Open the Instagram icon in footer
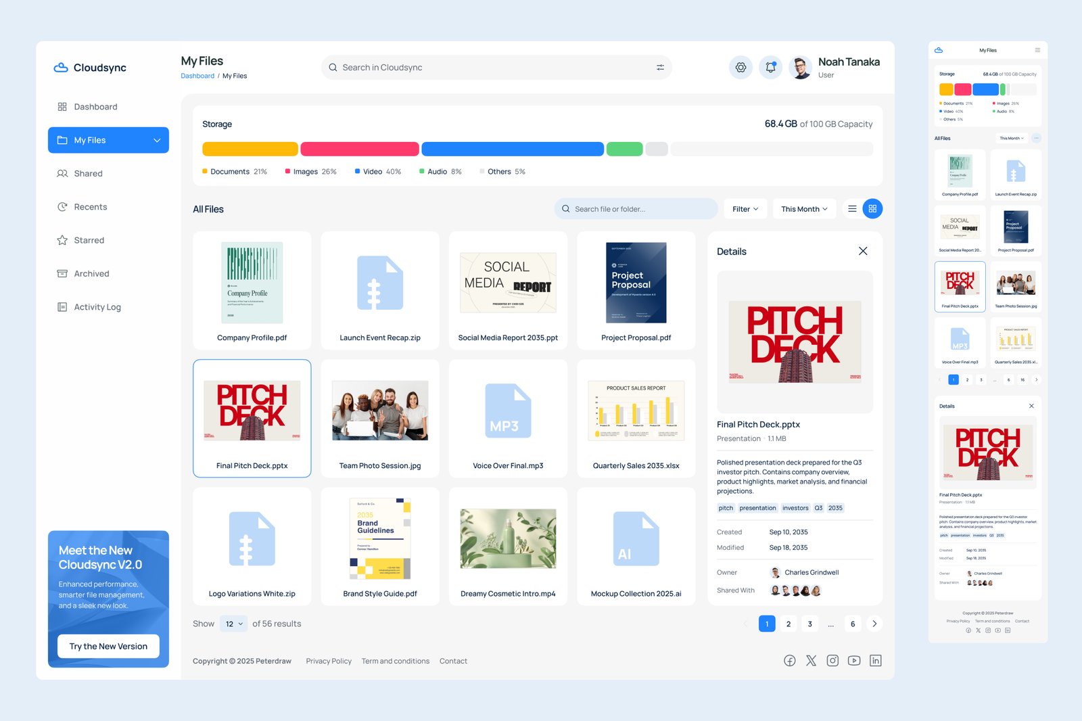Image resolution: width=1082 pixels, height=721 pixels. pyautogui.click(x=832, y=661)
